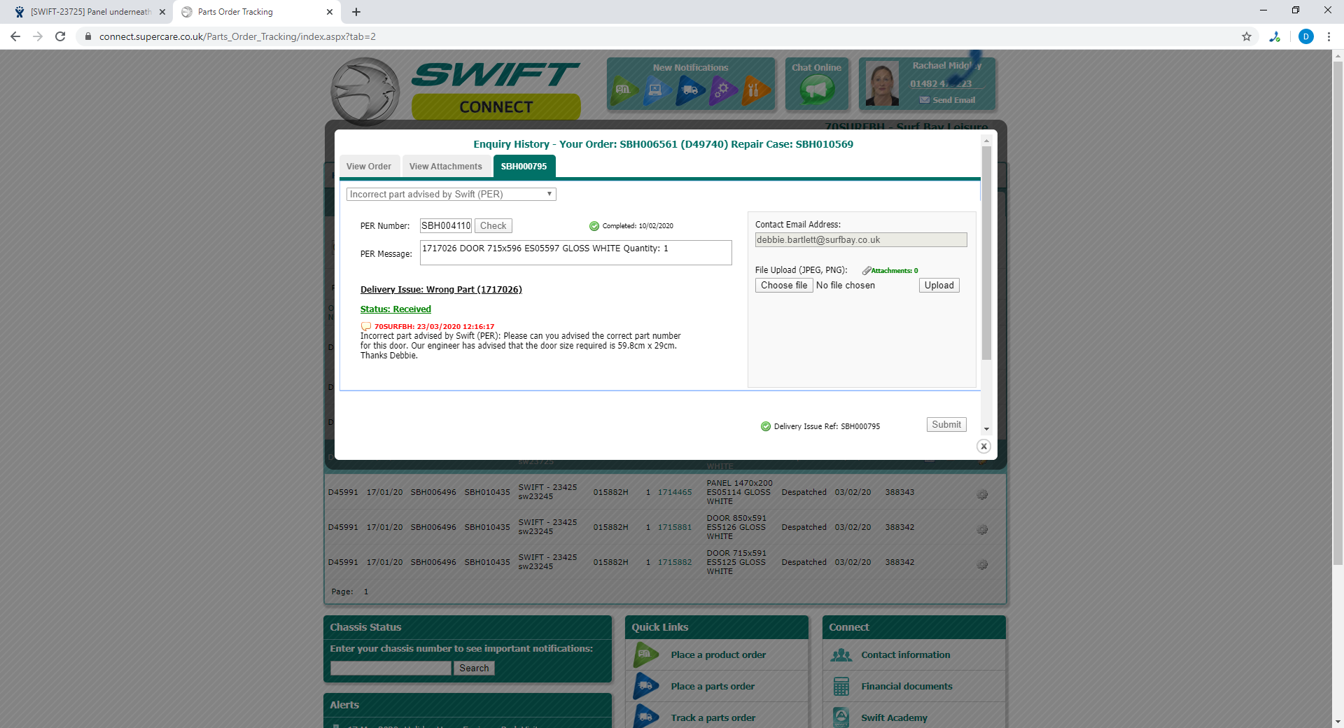Click the orange comment bubble icon
1344x728 pixels.
point(365,326)
